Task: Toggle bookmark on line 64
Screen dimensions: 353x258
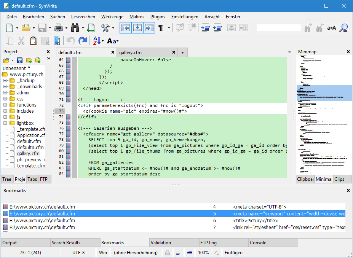Action: tap(68, 60)
